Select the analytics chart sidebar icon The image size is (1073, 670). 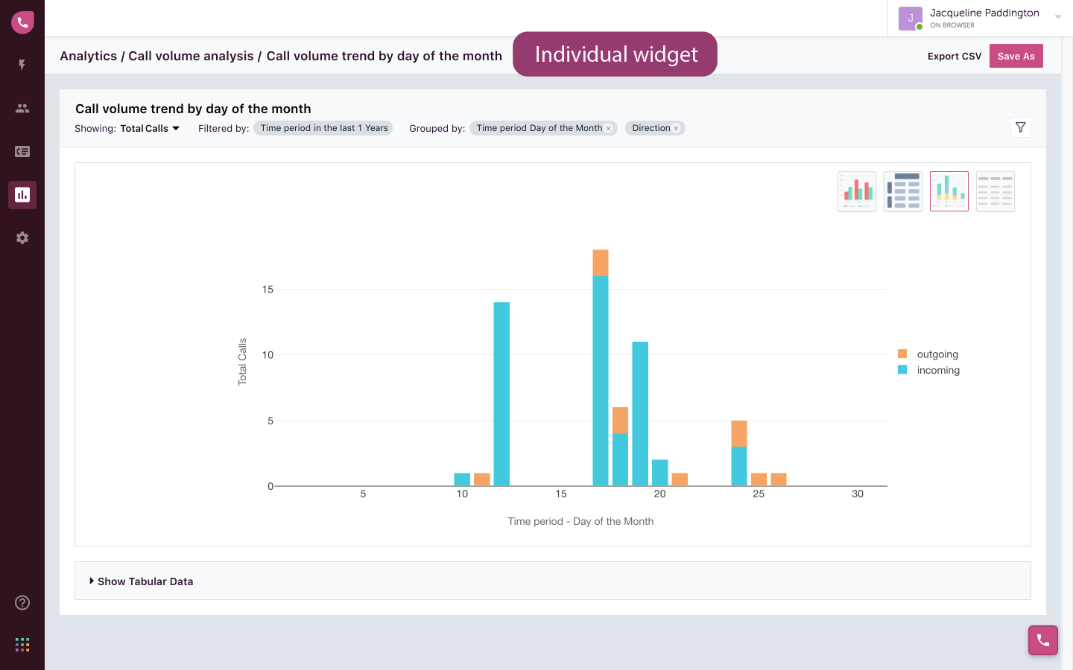[22, 194]
